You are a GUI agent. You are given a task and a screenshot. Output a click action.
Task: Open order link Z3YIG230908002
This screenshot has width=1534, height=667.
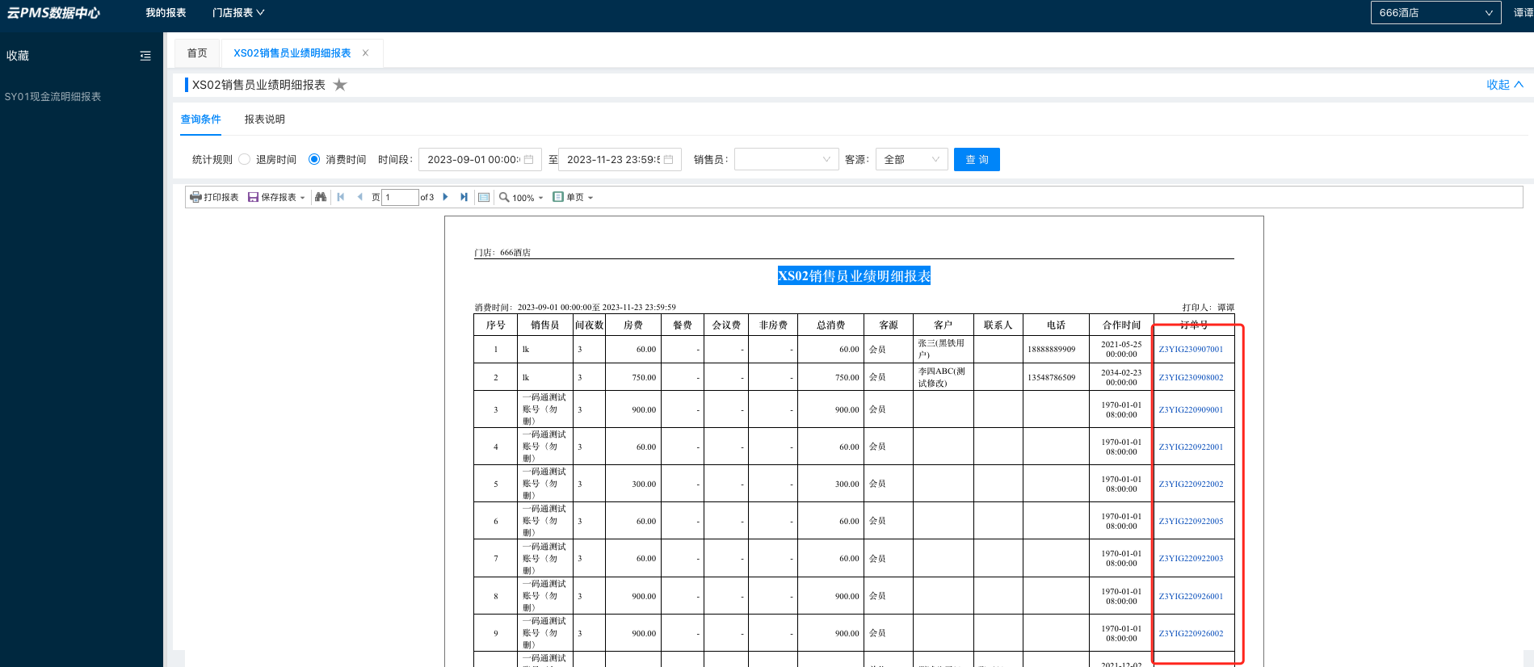pos(1191,378)
